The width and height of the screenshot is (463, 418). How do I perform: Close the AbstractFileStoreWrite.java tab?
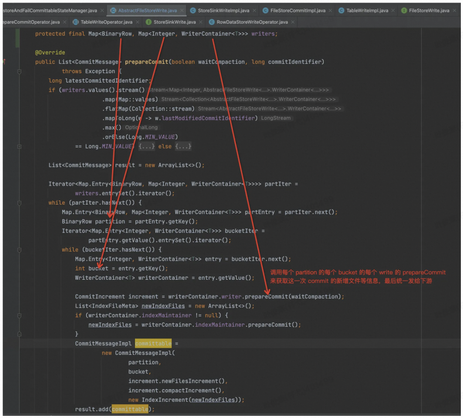tap(182, 10)
